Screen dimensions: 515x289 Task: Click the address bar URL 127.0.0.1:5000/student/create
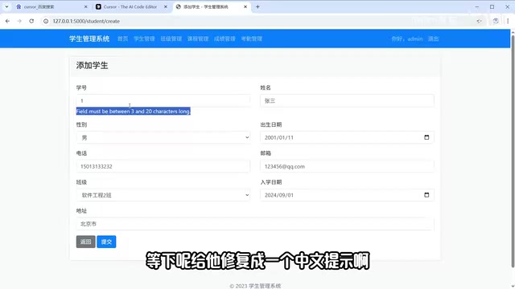coord(86,21)
